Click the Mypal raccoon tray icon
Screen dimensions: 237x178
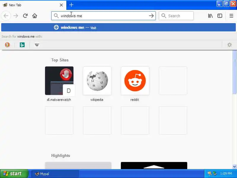click(x=209, y=174)
